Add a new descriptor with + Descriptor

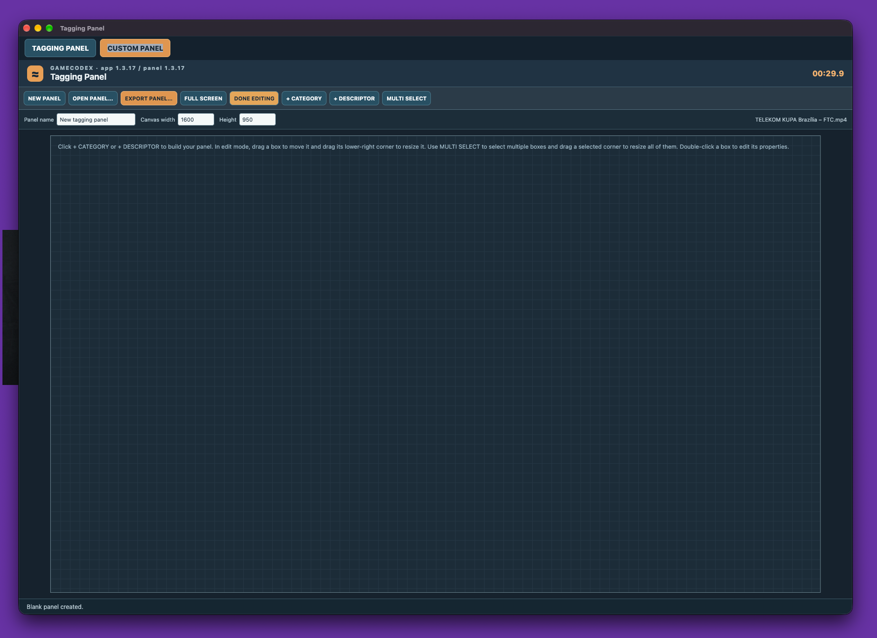354,98
